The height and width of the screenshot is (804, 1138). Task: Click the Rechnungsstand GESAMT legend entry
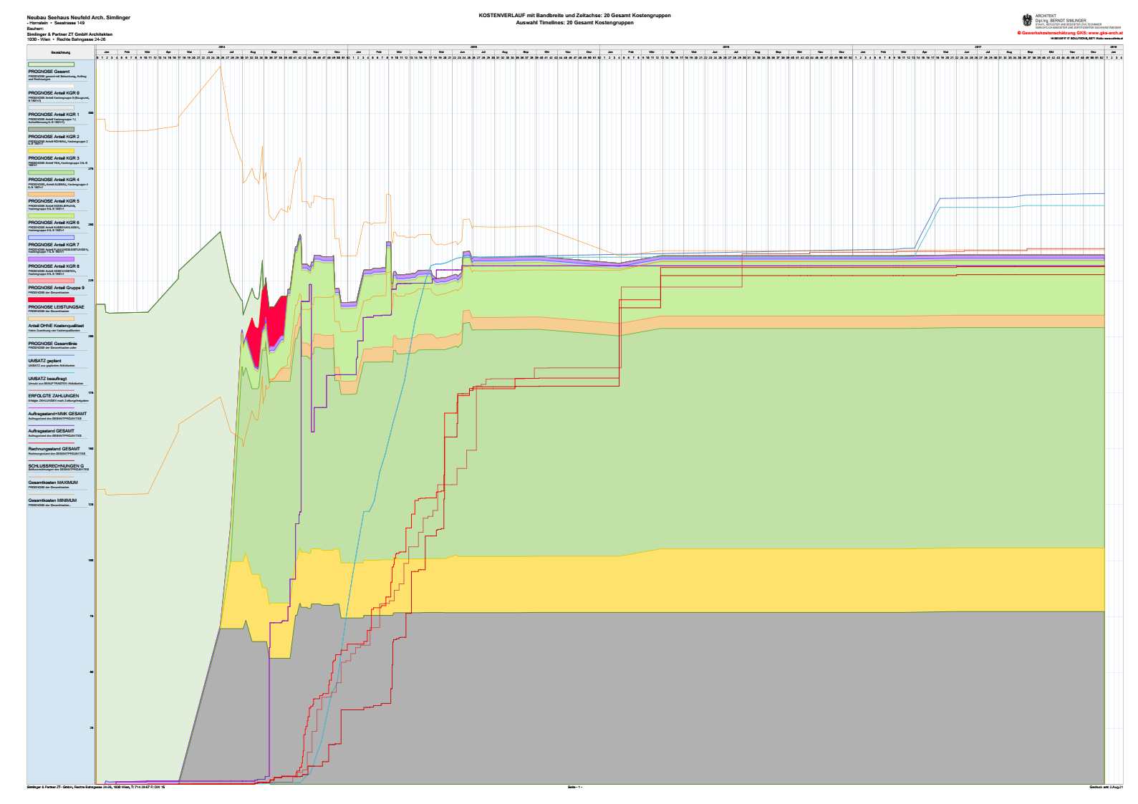coord(54,449)
